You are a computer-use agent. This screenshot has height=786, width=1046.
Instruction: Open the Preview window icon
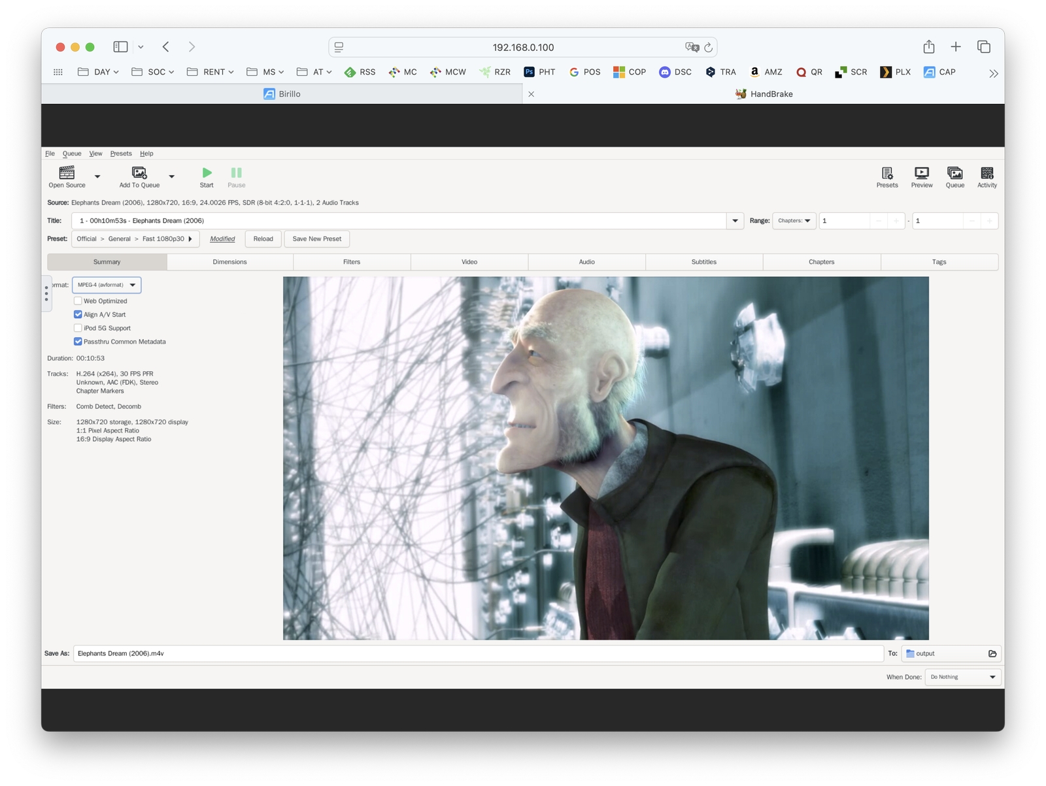(921, 173)
